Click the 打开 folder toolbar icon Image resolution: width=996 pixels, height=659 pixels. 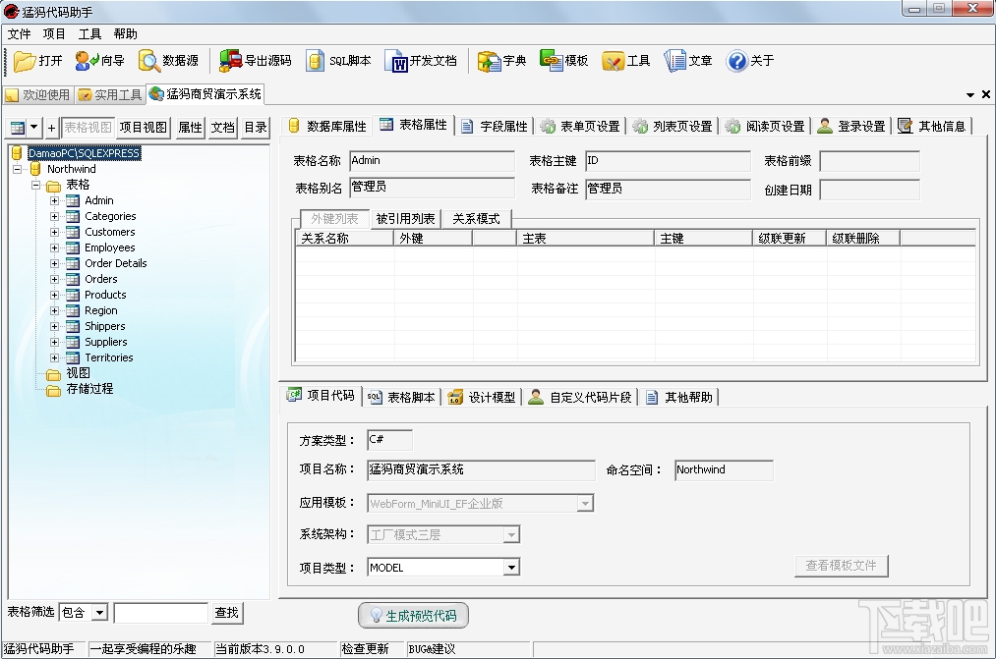tap(25, 61)
